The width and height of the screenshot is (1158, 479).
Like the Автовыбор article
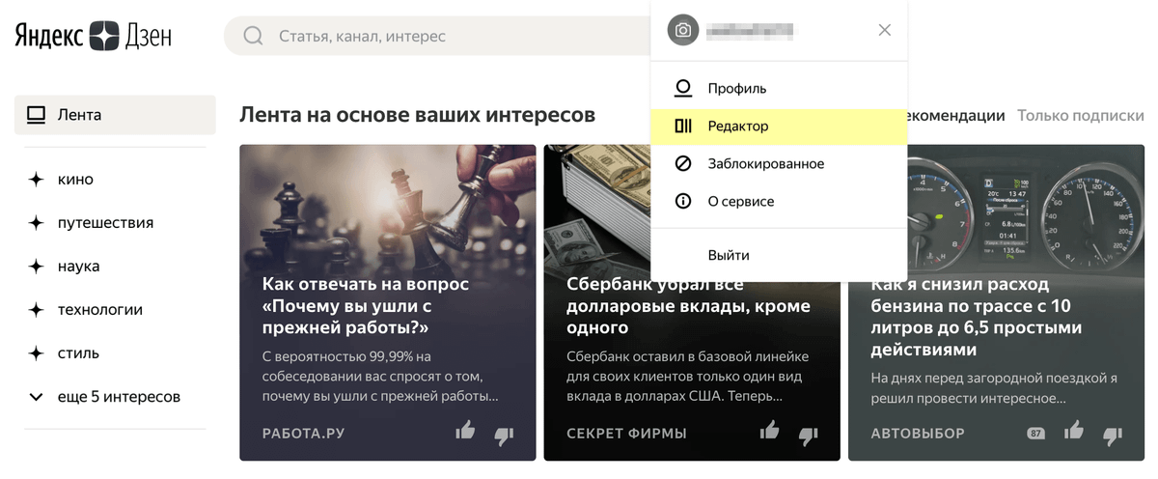[1074, 431]
